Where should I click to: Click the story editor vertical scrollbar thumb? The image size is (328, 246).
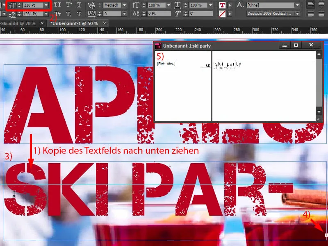[x=319, y=82]
